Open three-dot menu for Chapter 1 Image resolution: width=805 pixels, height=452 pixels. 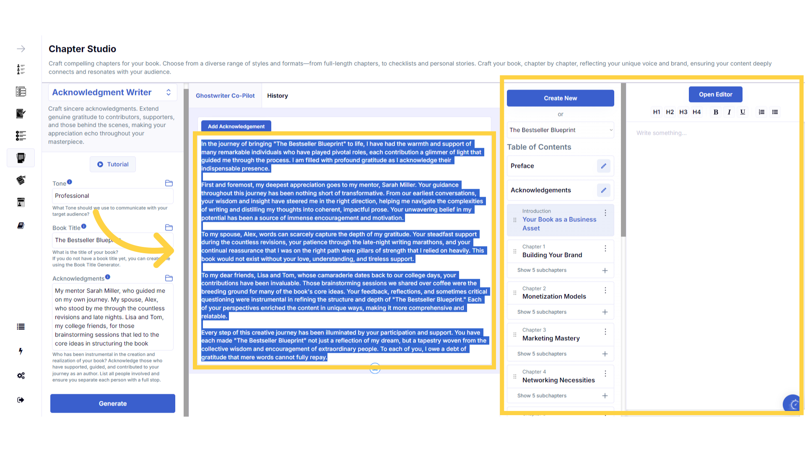(x=605, y=249)
